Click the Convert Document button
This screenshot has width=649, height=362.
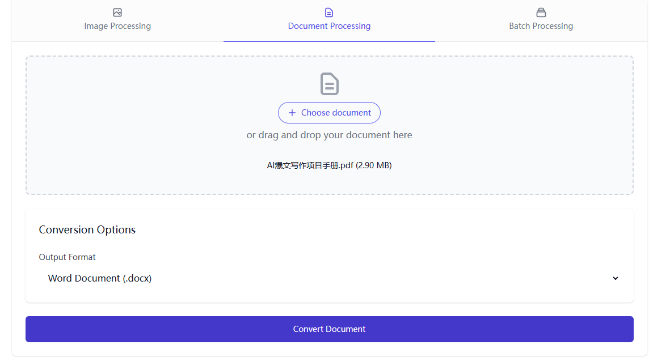[x=330, y=329]
